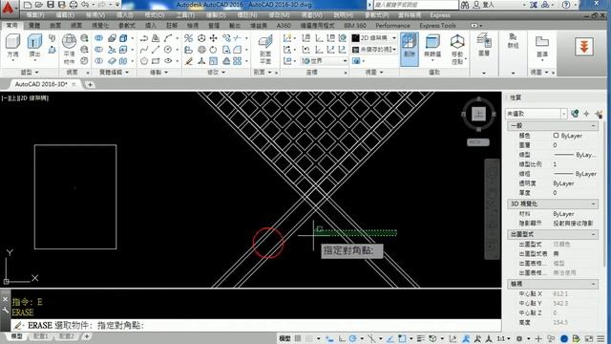The image size is (611, 344).
Task: Pick the Rectangle tool in Draw panel
Action: (x=156, y=61)
